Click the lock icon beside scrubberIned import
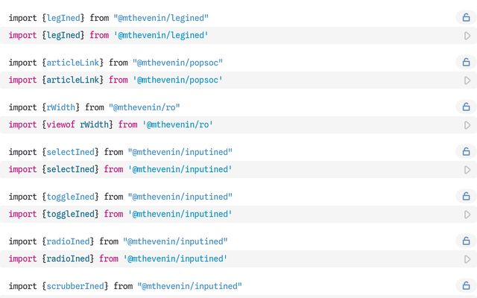This screenshot has height=298, width=477. click(466, 286)
